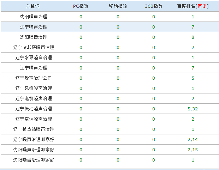Image resolution: width=219 pixels, height=170 pixels.
Task: Click the PC指数 column header
Action: pos(81,6)
